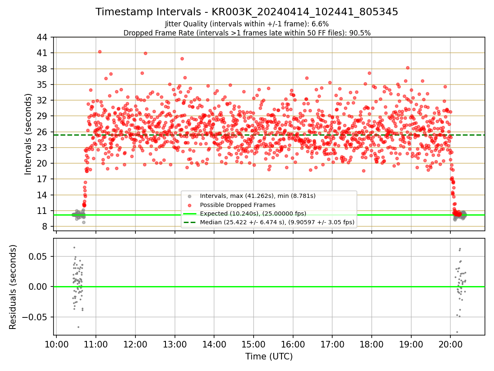Click the gray dot marker in legend
This screenshot has height=371, width=494.
pyautogui.click(x=189, y=196)
